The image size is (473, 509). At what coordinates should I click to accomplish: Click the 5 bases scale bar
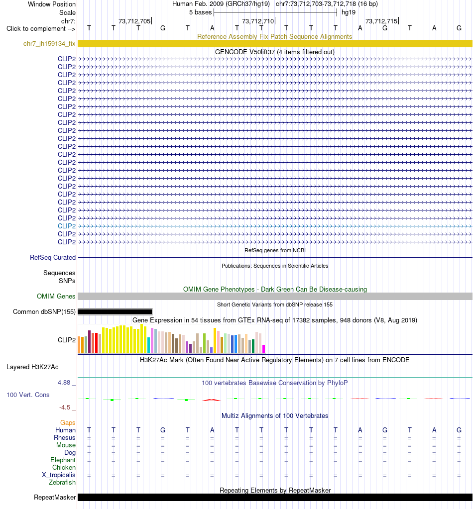[x=275, y=12]
